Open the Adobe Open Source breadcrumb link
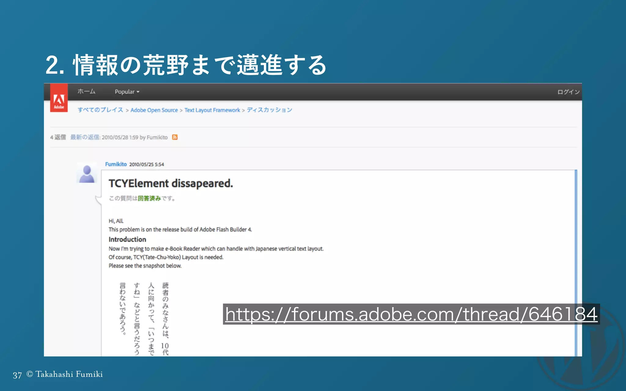This screenshot has height=391, width=626. pyautogui.click(x=154, y=110)
